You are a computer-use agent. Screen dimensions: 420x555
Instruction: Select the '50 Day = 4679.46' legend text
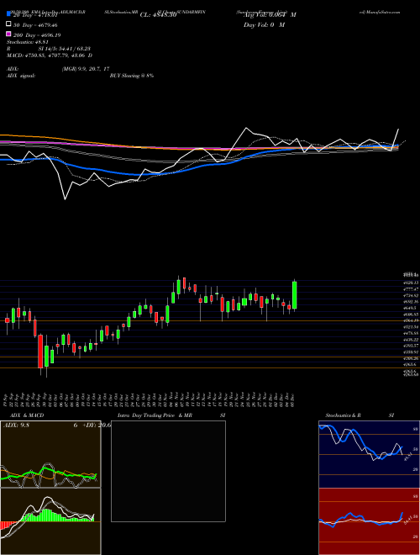pyautogui.click(x=35, y=25)
